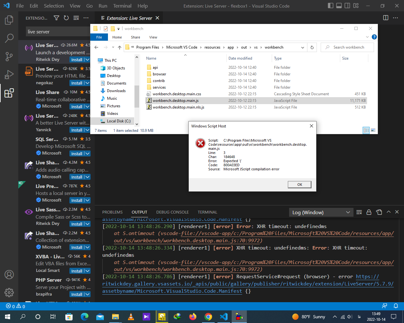This screenshot has height=323, width=404.
Task: Open the address bar history dropdown
Action: [x=303, y=47]
